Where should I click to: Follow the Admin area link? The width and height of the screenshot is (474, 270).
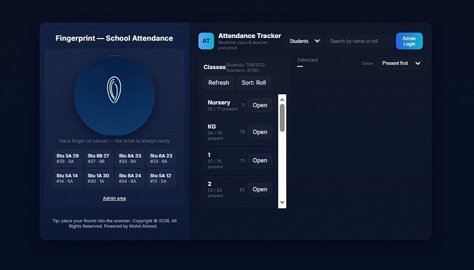[114, 198]
